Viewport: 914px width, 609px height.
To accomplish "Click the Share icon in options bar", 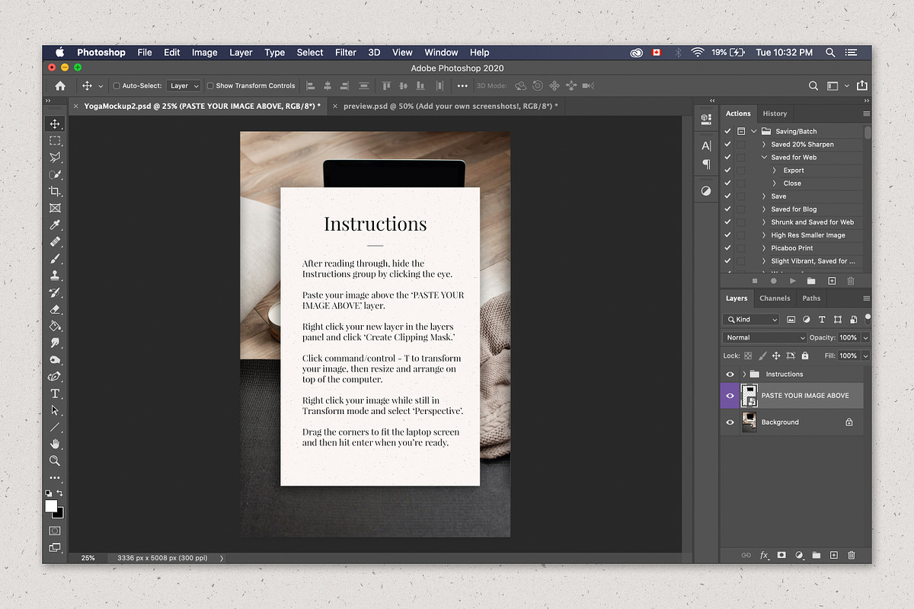I will click(862, 86).
